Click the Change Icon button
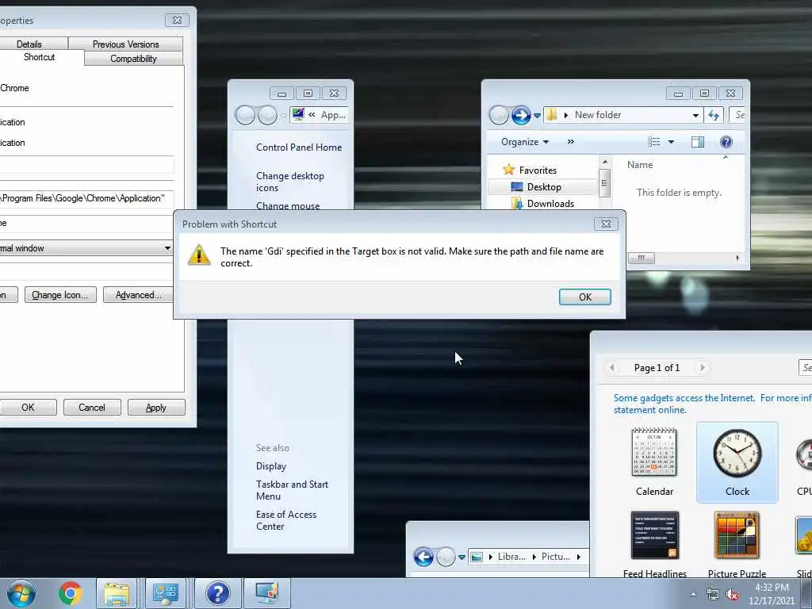The height and width of the screenshot is (609, 812). 60,295
